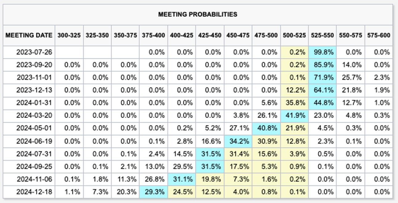Select the 99.8% highlighted cell
This screenshot has width=398, height=203.
(x=322, y=52)
